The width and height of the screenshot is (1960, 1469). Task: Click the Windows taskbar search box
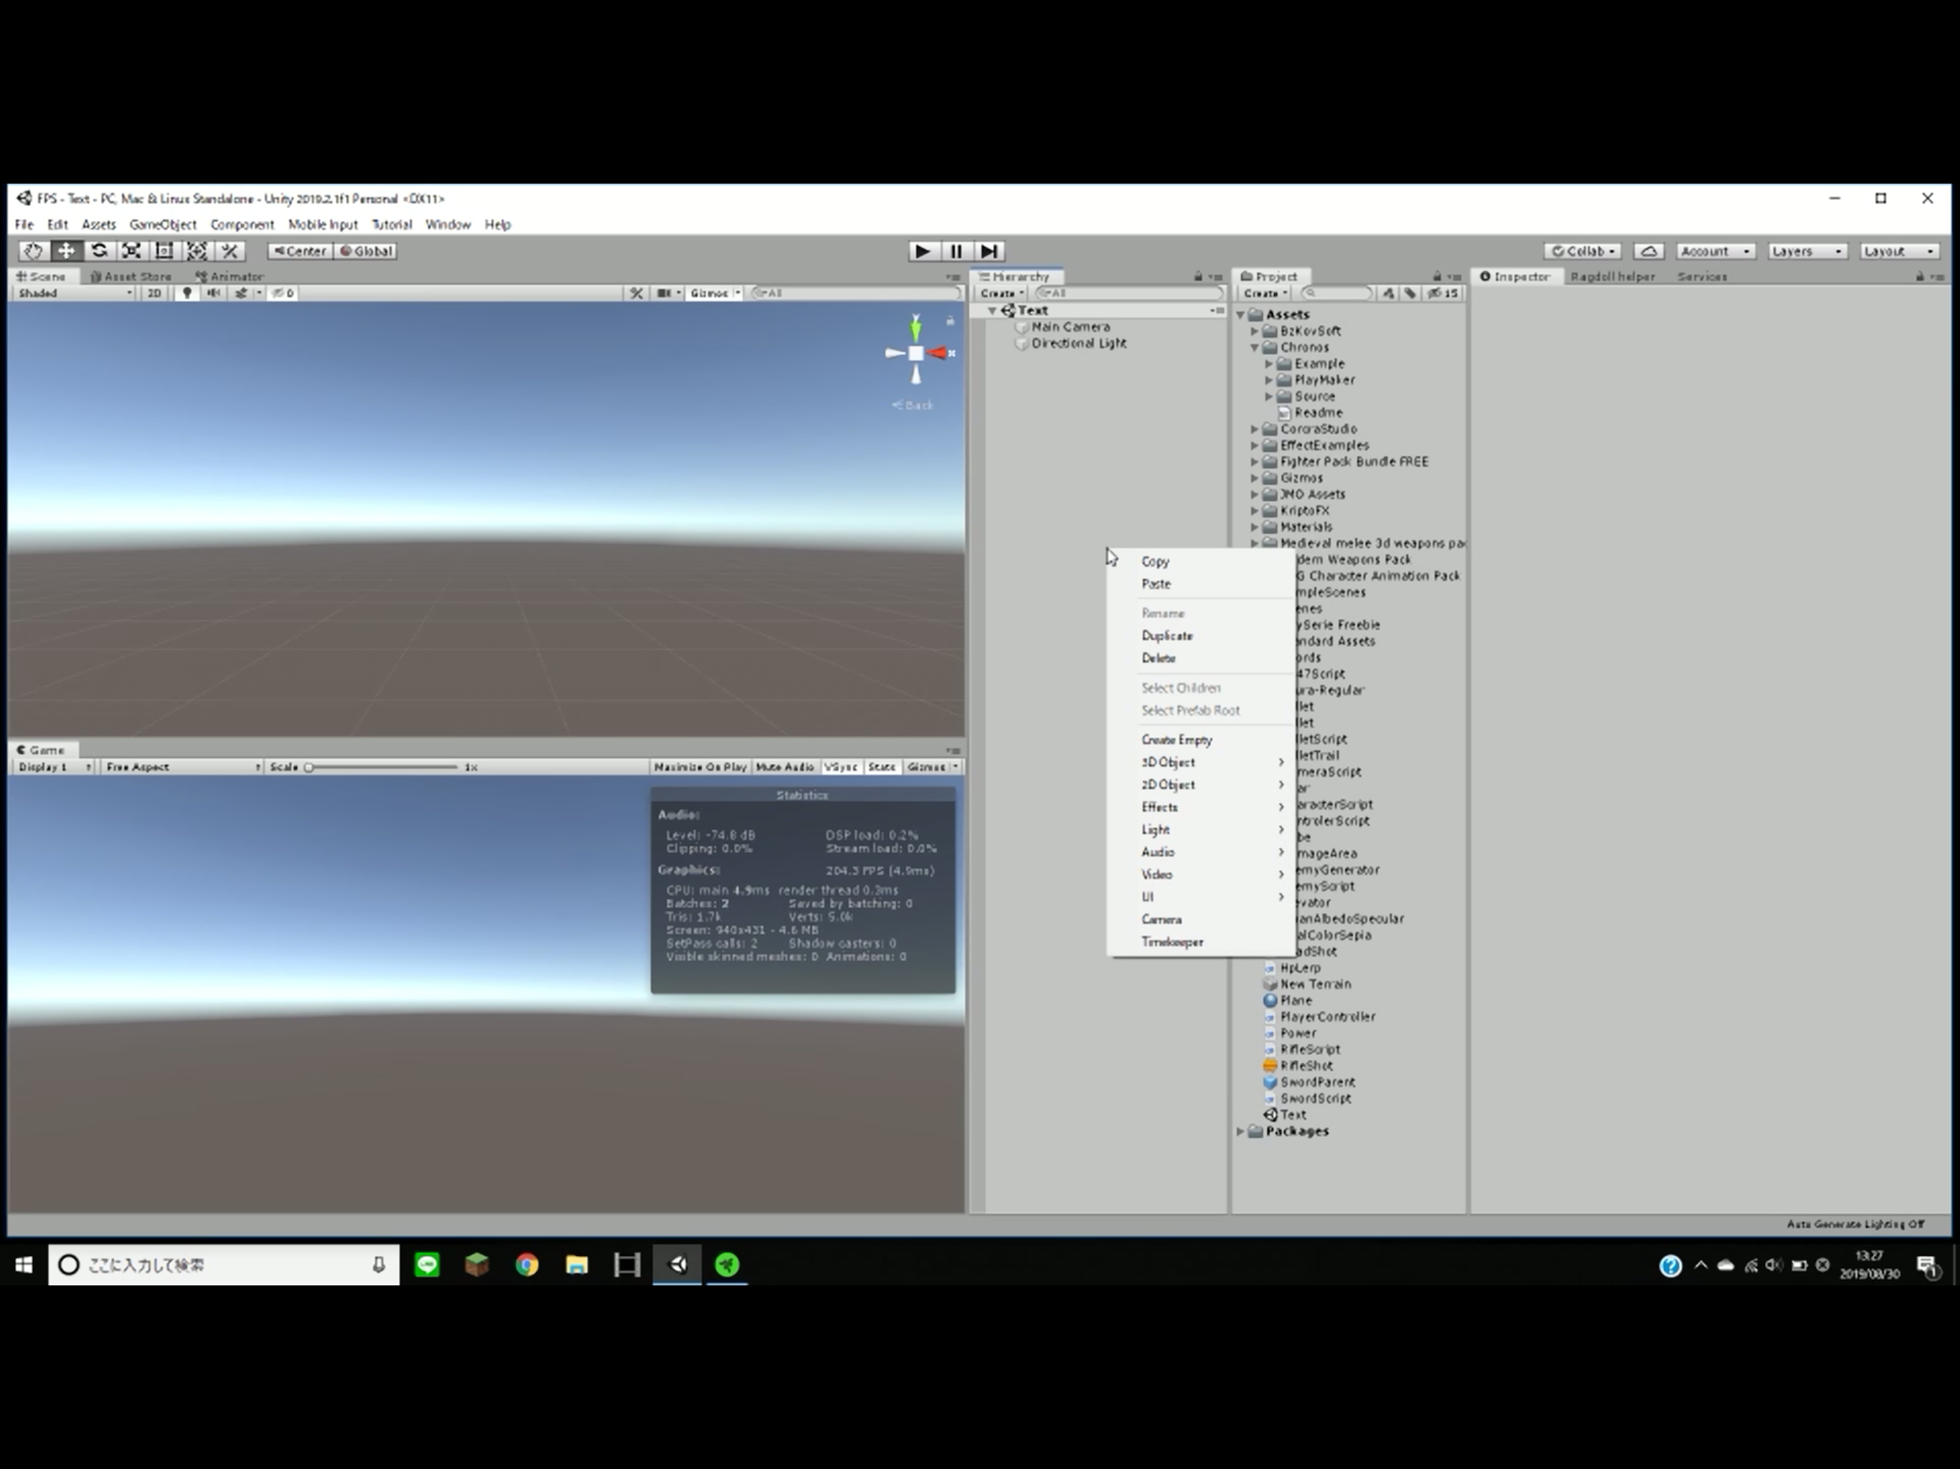click(222, 1265)
